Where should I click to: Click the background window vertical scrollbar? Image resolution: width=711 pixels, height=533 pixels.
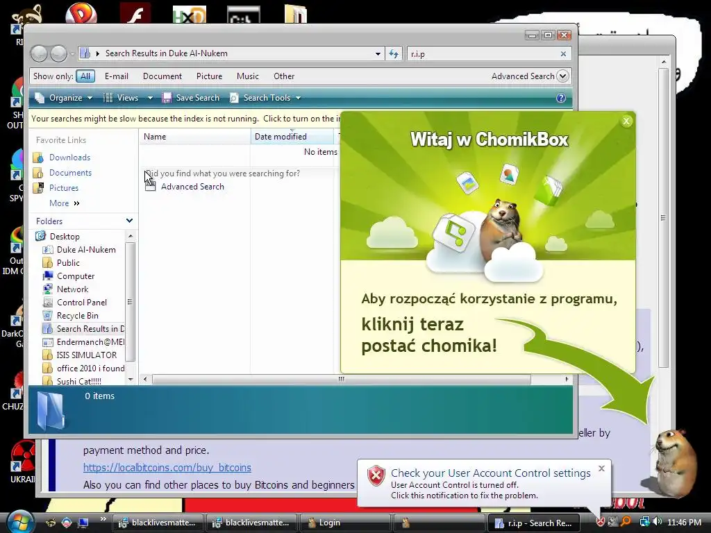(x=663, y=217)
